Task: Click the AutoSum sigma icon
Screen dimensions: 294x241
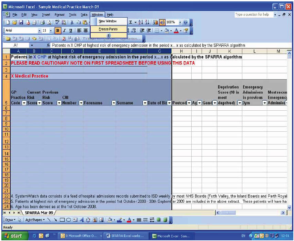Action: tap(131, 22)
